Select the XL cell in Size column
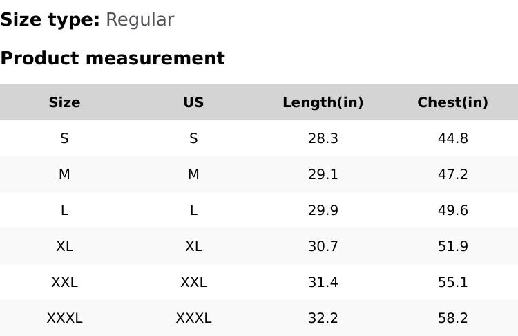Screen dimensions: 518x336 (64, 246)
